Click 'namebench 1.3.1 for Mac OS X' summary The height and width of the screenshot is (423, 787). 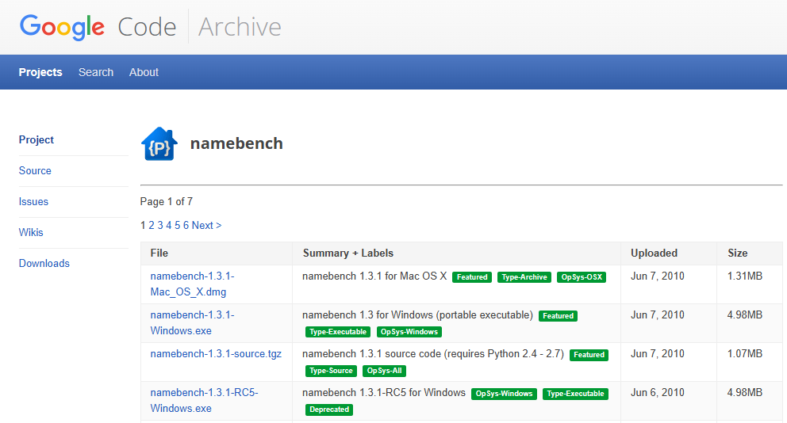(x=374, y=276)
